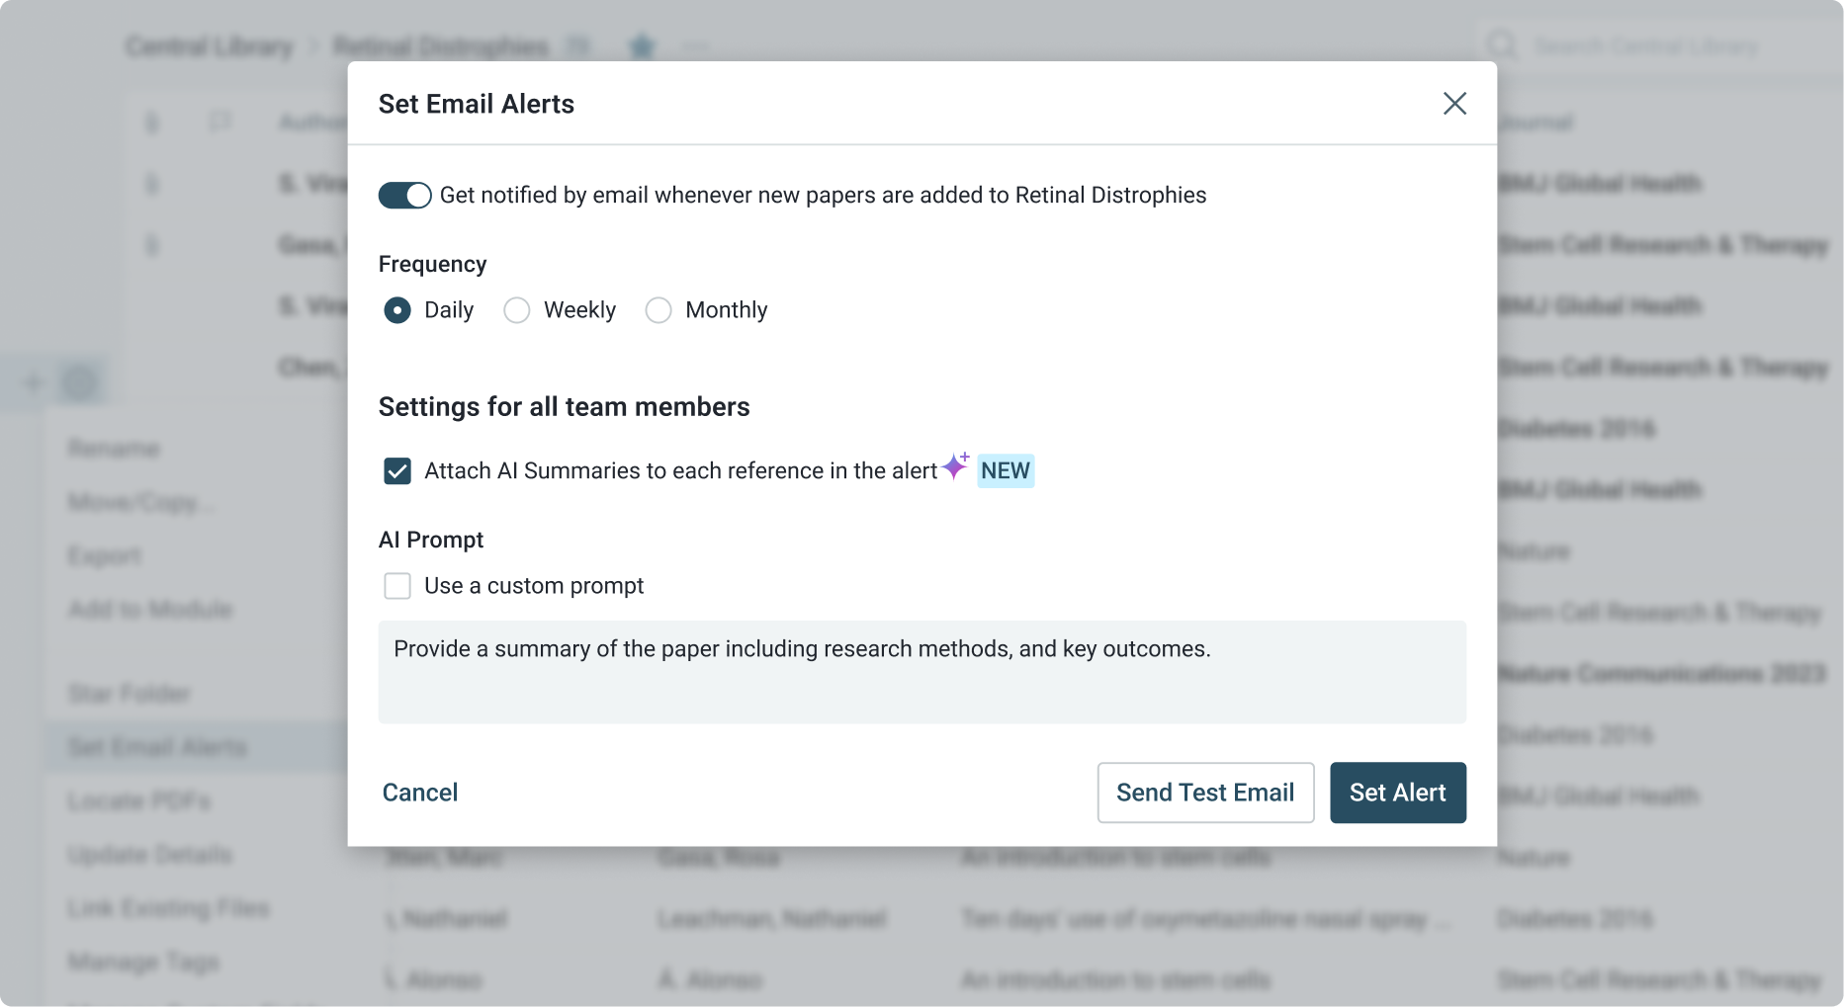Click inside the AI prompt text area
The image size is (1844, 1007).
920,672
